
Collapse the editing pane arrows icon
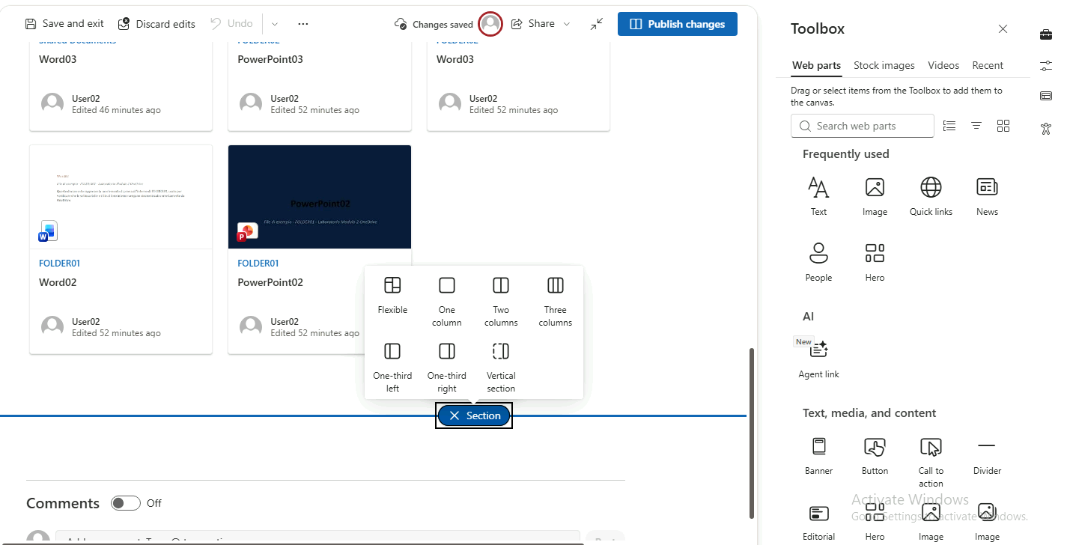tap(596, 24)
